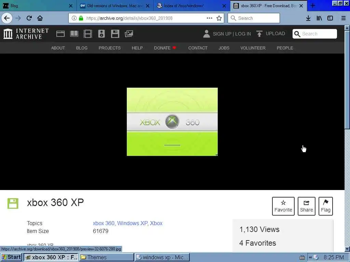Screen dimensions: 350x262
Task: Expand the system tray chevron
Action: [310, 258]
